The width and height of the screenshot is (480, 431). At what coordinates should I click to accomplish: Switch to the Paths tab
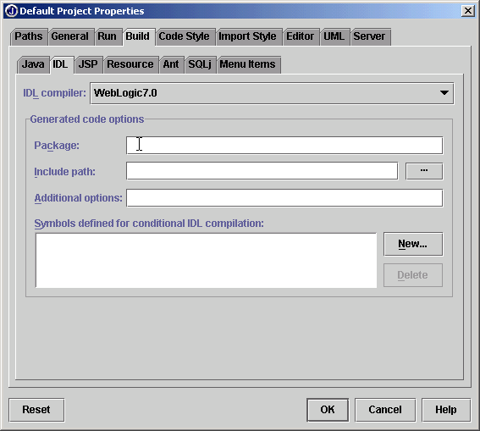click(29, 36)
